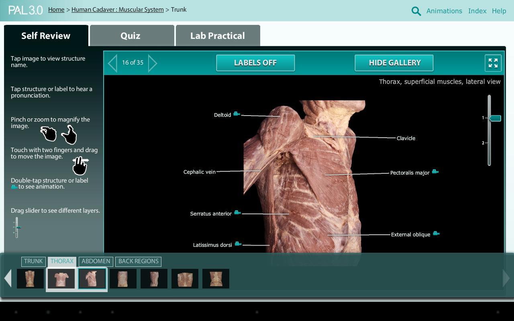
Task: Open Human Cadaver: Muscular System breadcrumb
Action: point(118,9)
